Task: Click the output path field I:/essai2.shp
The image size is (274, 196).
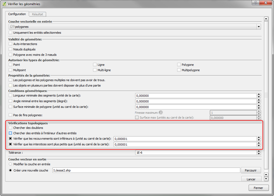Action: coord(146,170)
